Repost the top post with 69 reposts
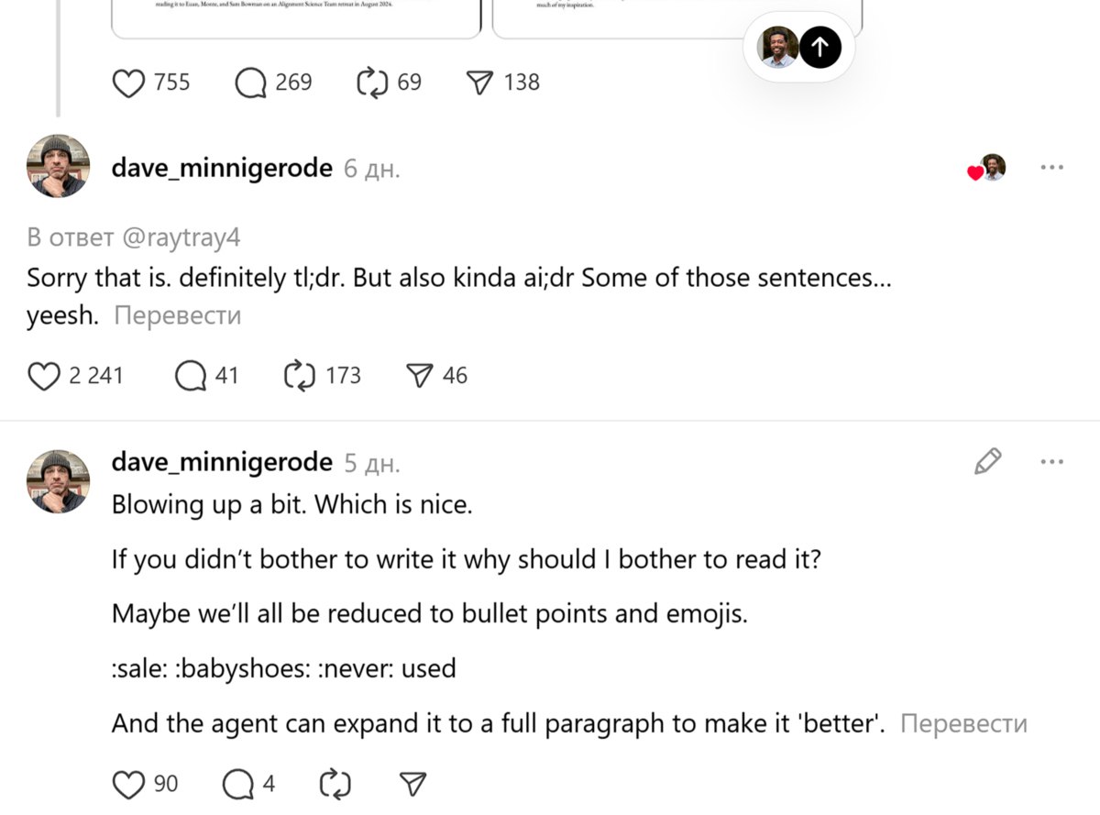 (372, 83)
